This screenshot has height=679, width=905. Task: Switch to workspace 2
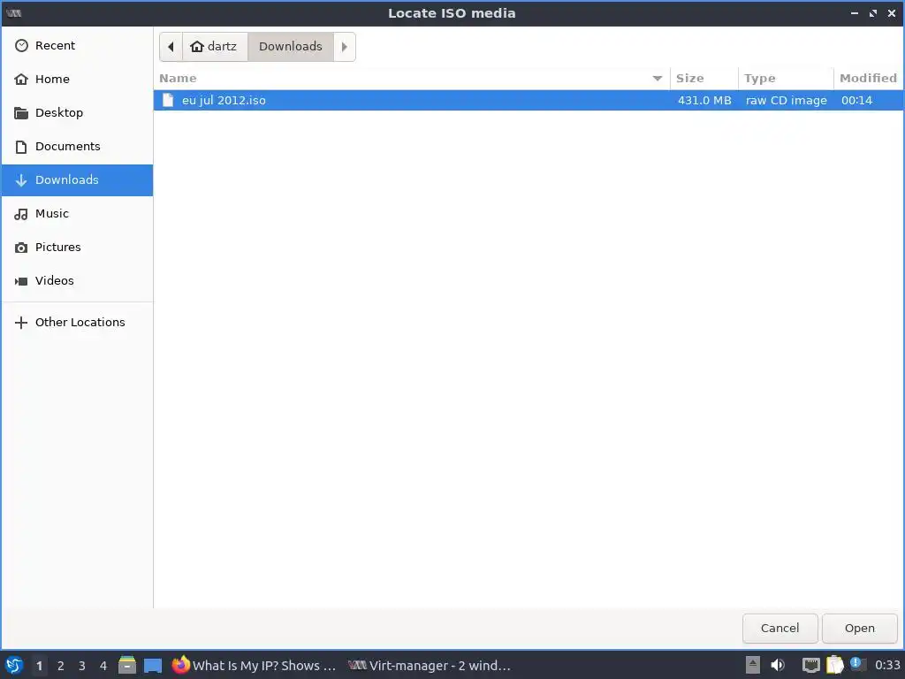[x=61, y=666]
